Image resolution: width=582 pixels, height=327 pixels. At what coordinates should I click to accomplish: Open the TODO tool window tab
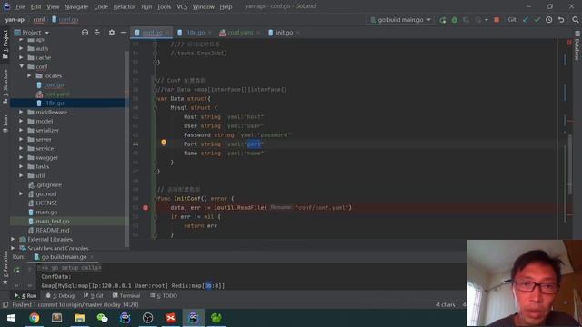(x=164, y=296)
